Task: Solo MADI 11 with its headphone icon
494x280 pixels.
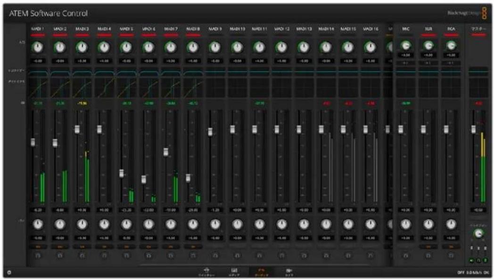Action: [260, 256]
